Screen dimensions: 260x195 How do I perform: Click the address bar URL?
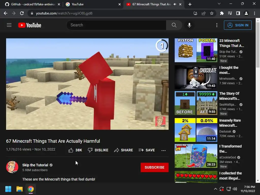pos(64,13)
